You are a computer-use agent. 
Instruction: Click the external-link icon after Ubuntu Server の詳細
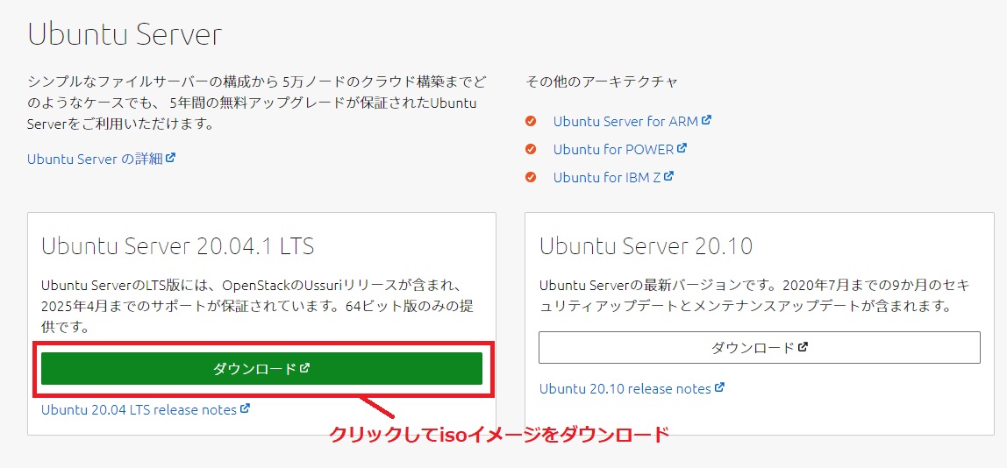click(x=170, y=157)
